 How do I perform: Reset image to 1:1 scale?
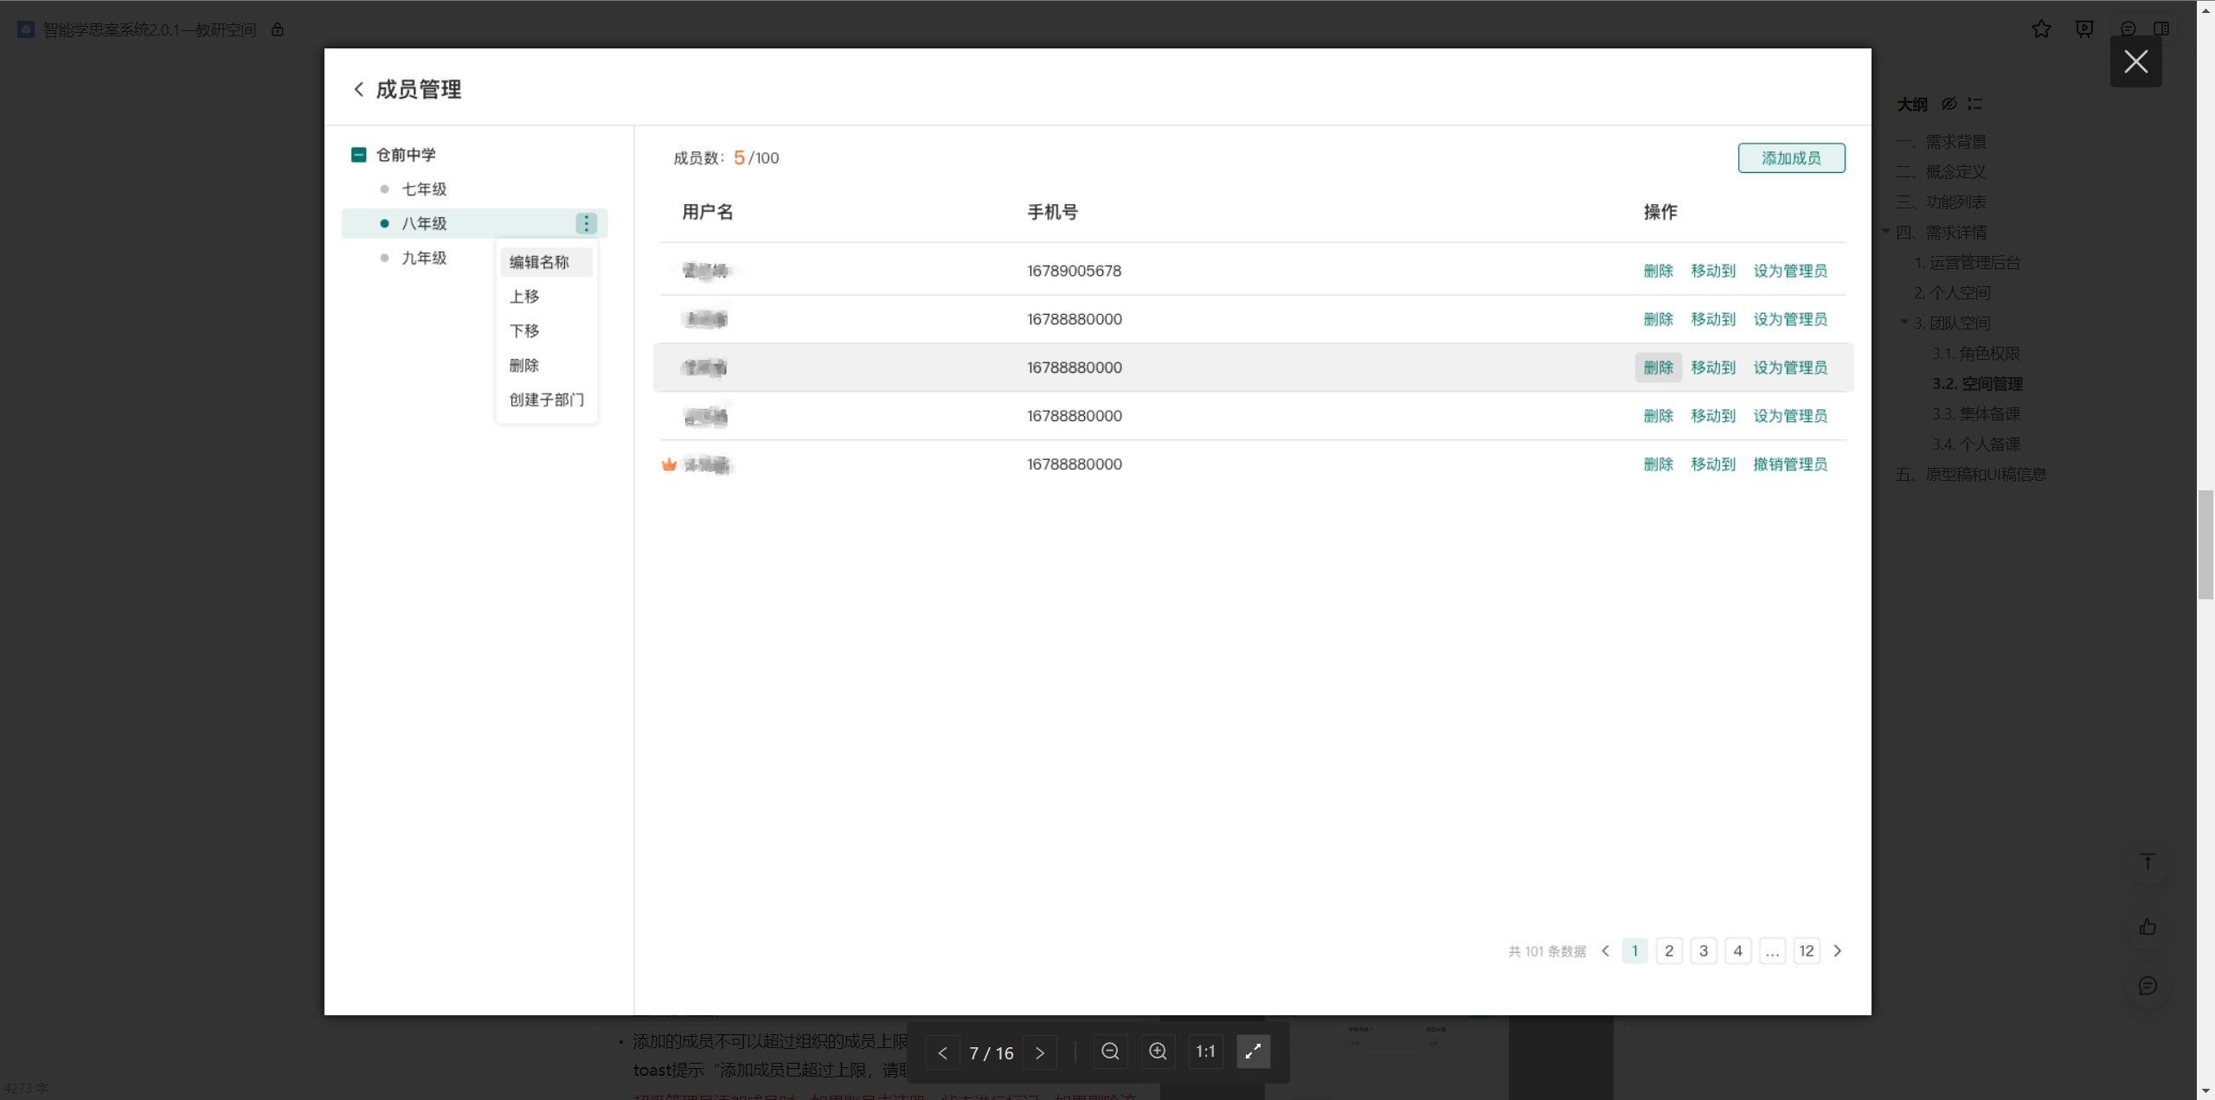tap(1205, 1052)
